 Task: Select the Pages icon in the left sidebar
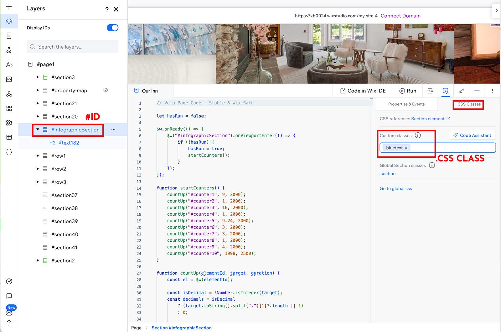coord(9,35)
